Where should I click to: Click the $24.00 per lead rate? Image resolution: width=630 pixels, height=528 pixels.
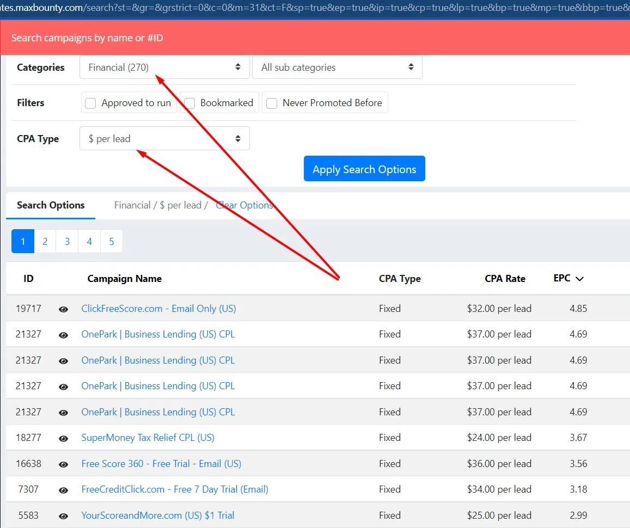click(x=499, y=438)
